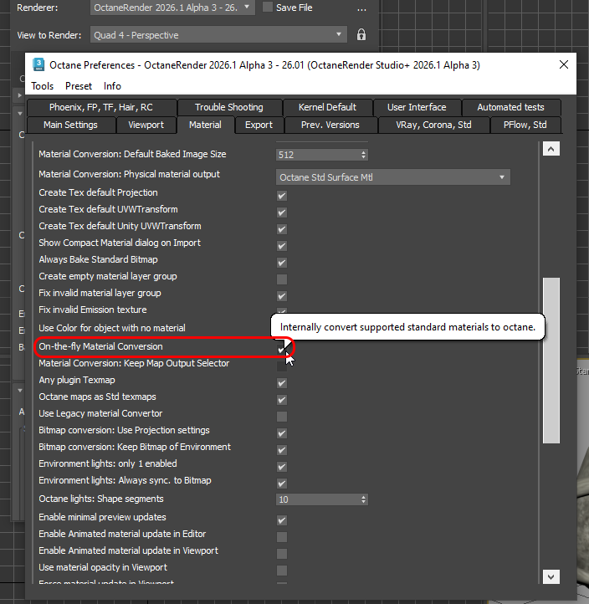Toggle Fix invalid material layer group checkbox
Viewport: 589px width, 604px height.
point(282,296)
